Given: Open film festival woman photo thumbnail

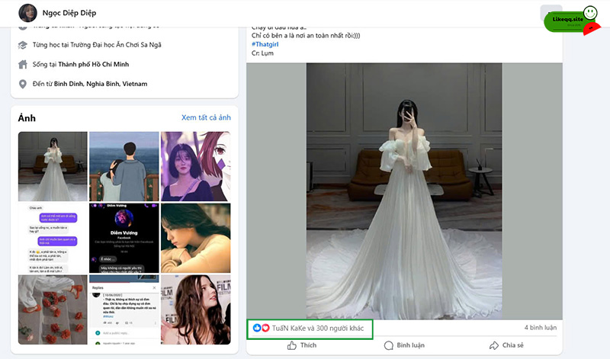Looking at the screenshot, I should (196, 309).
